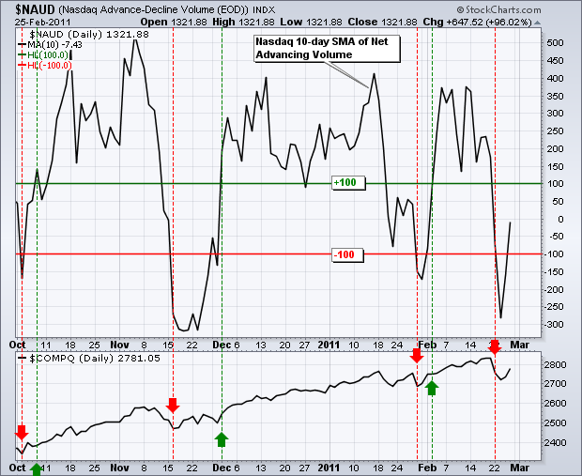Click the 2700 value on the COMPQ axis
This screenshot has height=476, width=582.
coord(555,384)
